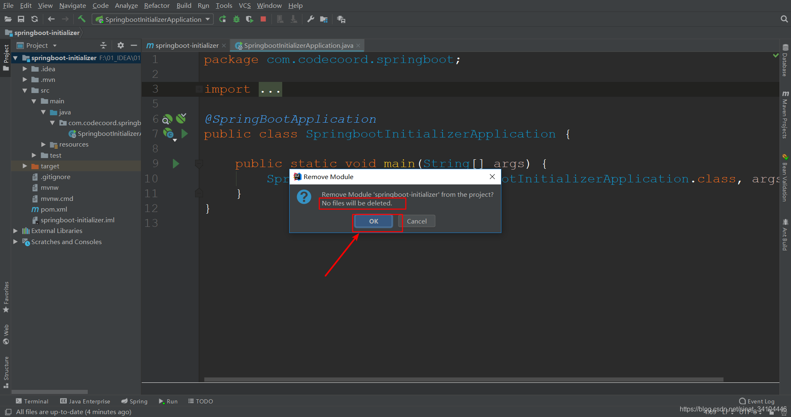Open the Refactor menu
Screen dimensions: 791x417
(157, 5)
